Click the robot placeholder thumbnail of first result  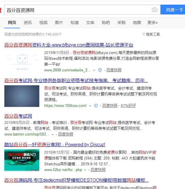tap(22, 61)
